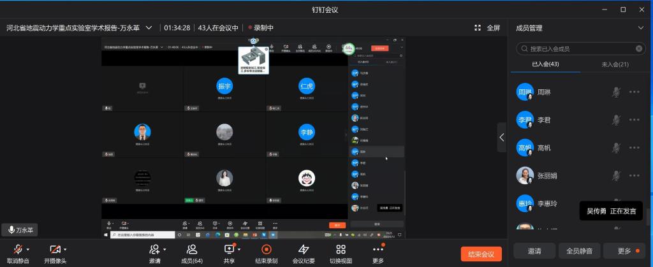653x267 pixels.
Task: Expand the meeting title dropdown arrow
Action: (149, 28)
